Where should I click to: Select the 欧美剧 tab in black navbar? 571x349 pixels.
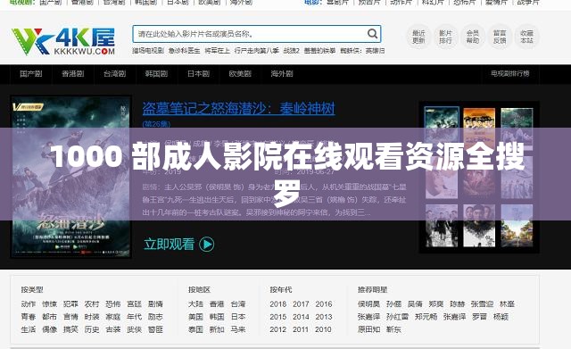coord(240,73)
